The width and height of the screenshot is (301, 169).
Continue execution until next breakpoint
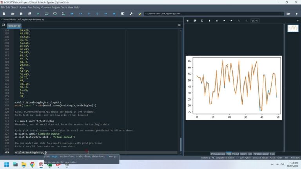click(105, 14)
